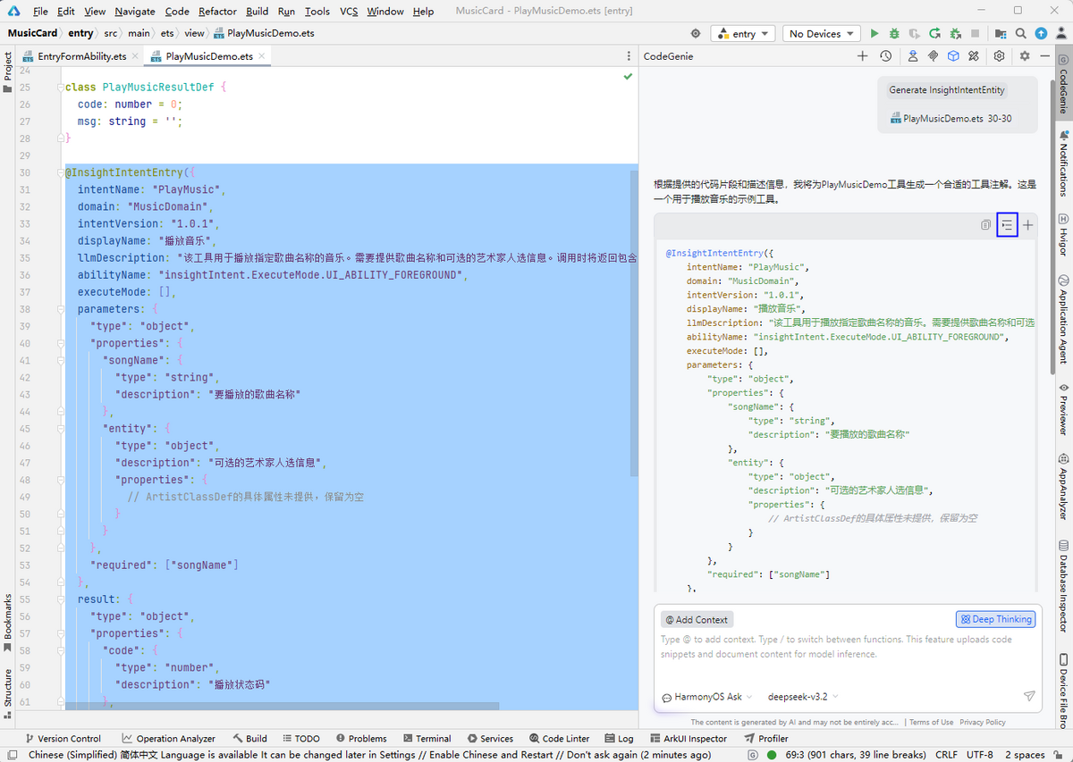Open the Project tool window
The height and width of the screenshot is (762, 1073).
click(8, 67)
